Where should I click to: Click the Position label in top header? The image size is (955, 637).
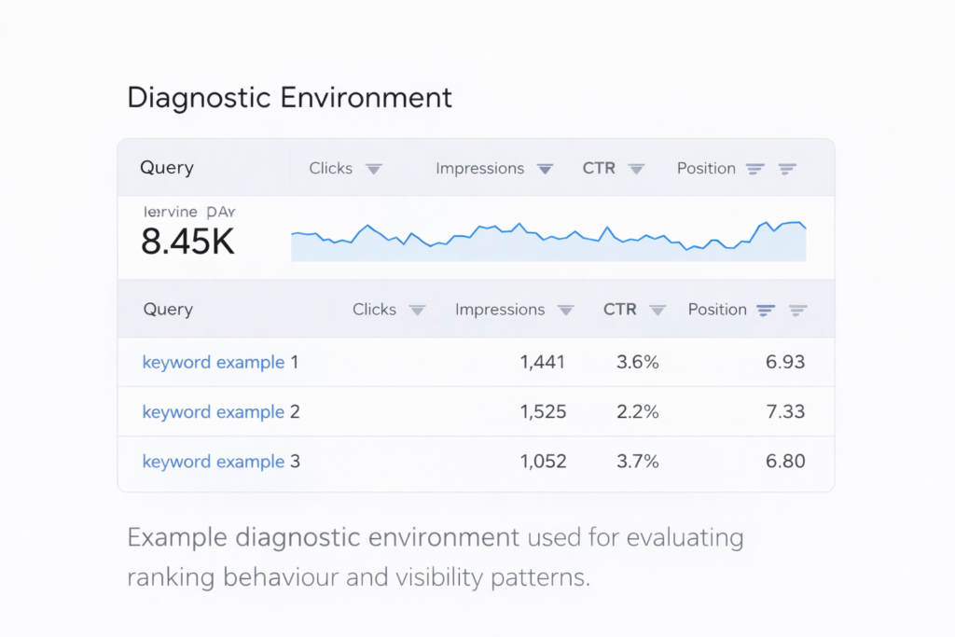(x=706, y=169)
